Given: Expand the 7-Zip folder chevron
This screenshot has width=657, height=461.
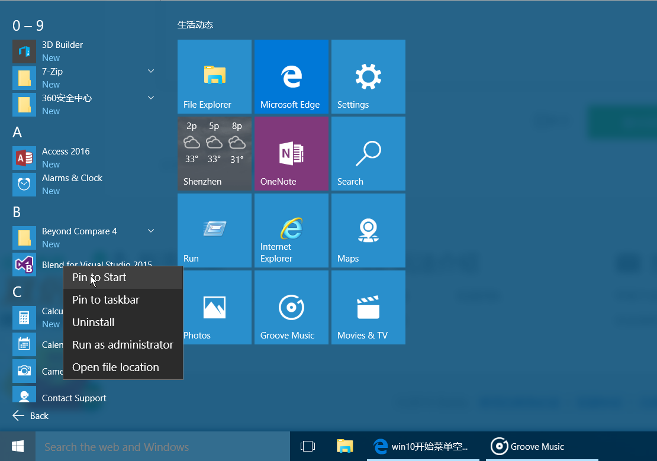Looking at the screenshot, I should pos(151,71).
